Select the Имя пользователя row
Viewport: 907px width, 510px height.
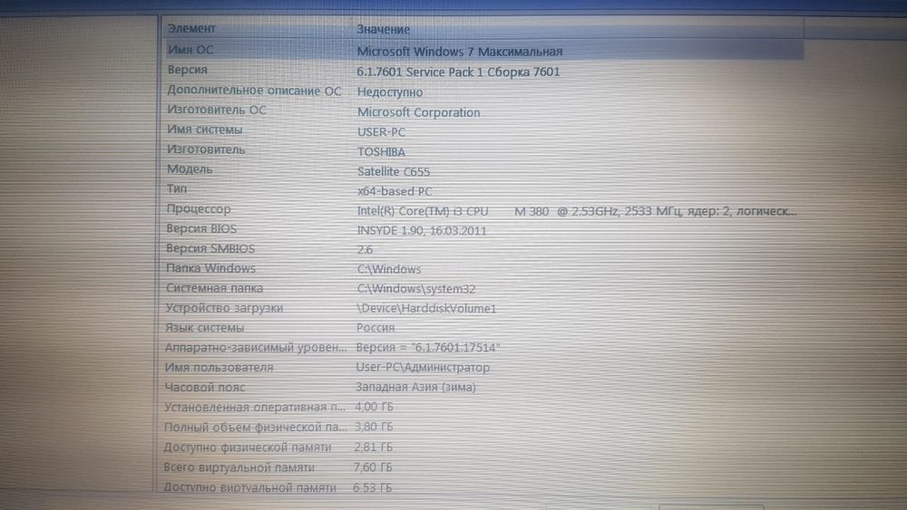pyautogui.click(x=219, y=368)
